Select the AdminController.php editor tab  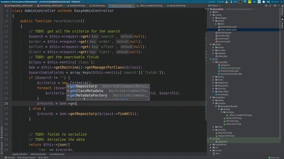coord(121,6)
